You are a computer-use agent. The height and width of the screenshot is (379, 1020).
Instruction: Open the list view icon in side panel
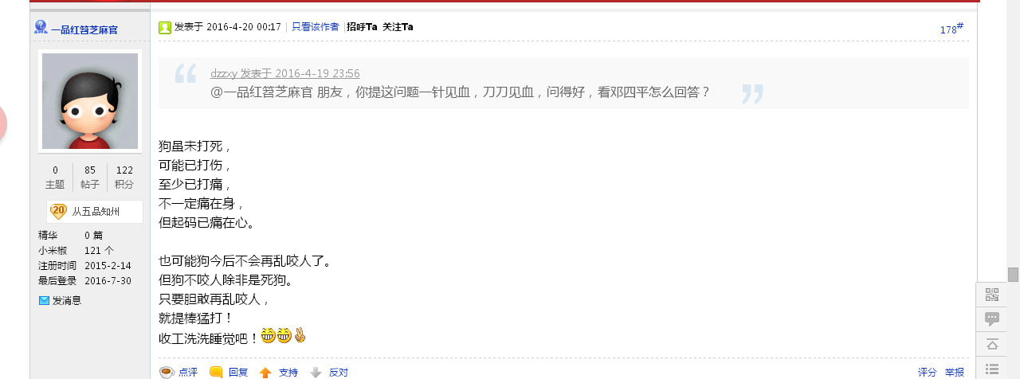click(x=991, y=369)
